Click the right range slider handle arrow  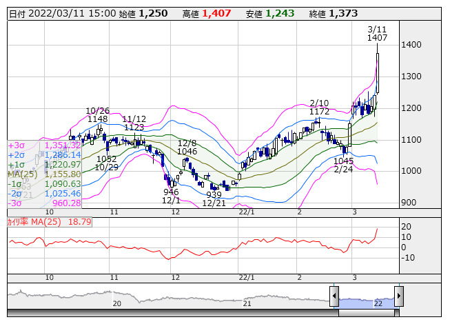click(x=399, y=296)
